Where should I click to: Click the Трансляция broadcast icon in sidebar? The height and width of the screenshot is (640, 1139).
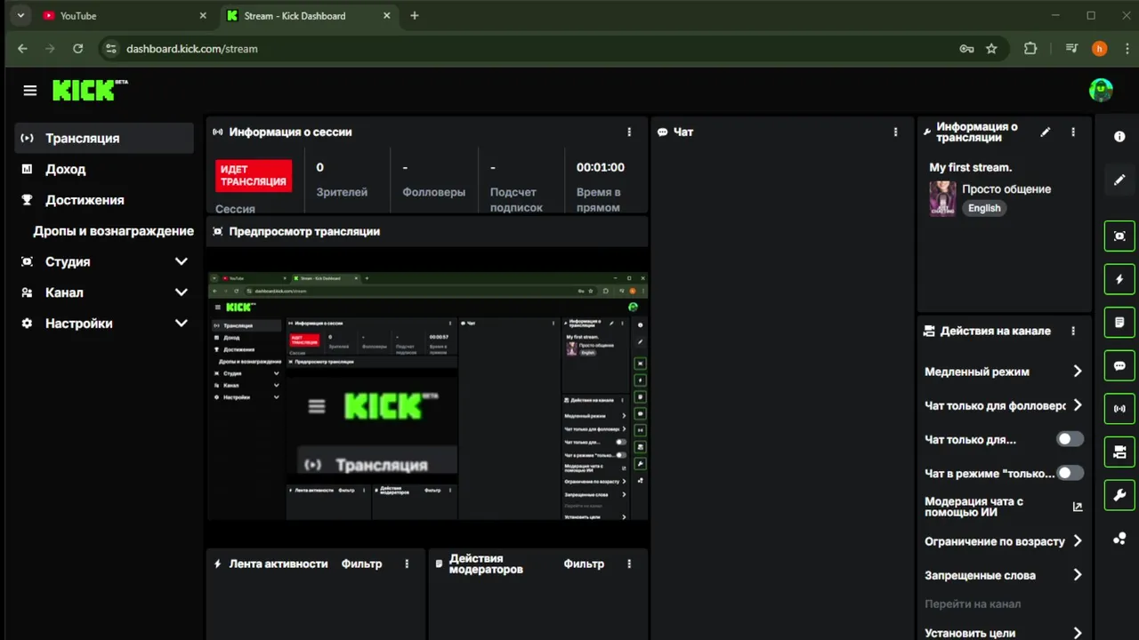coord(28,138)
